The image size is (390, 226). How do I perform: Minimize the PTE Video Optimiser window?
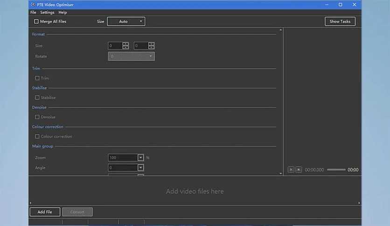(x=327, y=5)
